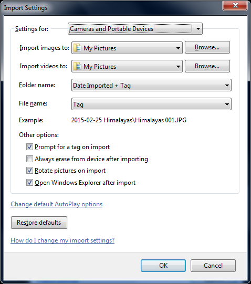The image size is (251, 284).
Task: Click the folder icon in Import videos to
Action: (x=77, y=66)
